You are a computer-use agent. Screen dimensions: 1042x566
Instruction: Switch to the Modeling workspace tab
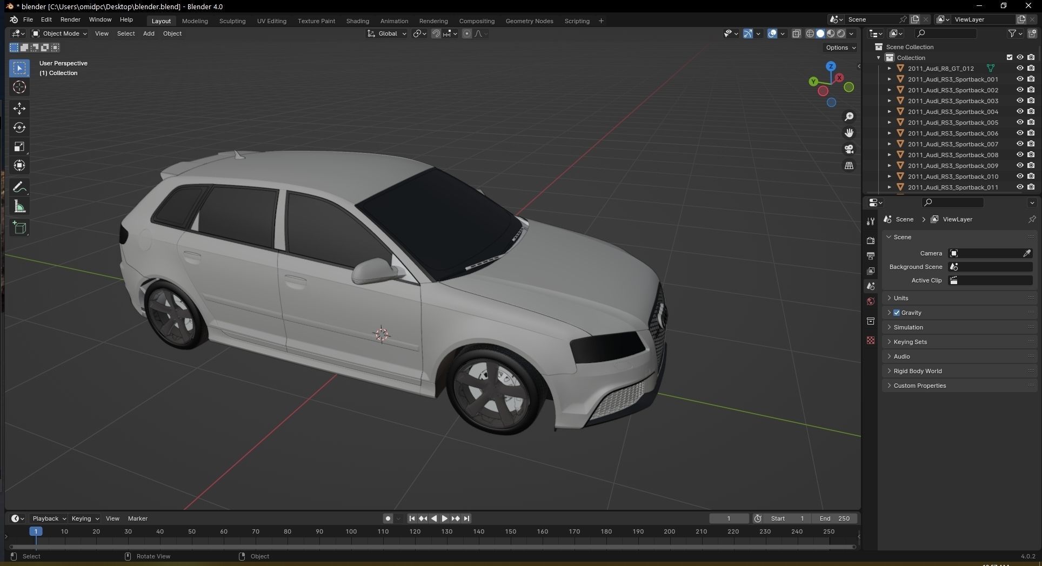coord(195,21)
